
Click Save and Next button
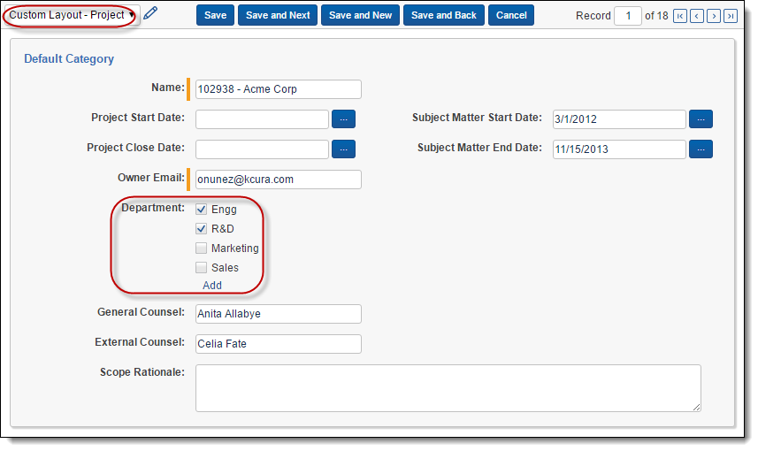(x=278, y=15)
